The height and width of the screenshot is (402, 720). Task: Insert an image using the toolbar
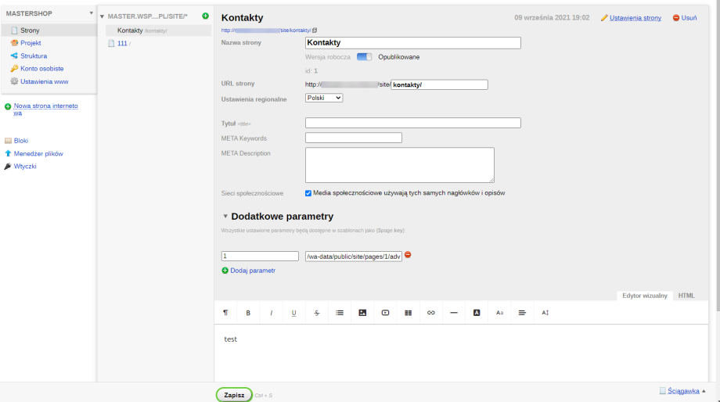pyautogui.click(x=362, y=313)
